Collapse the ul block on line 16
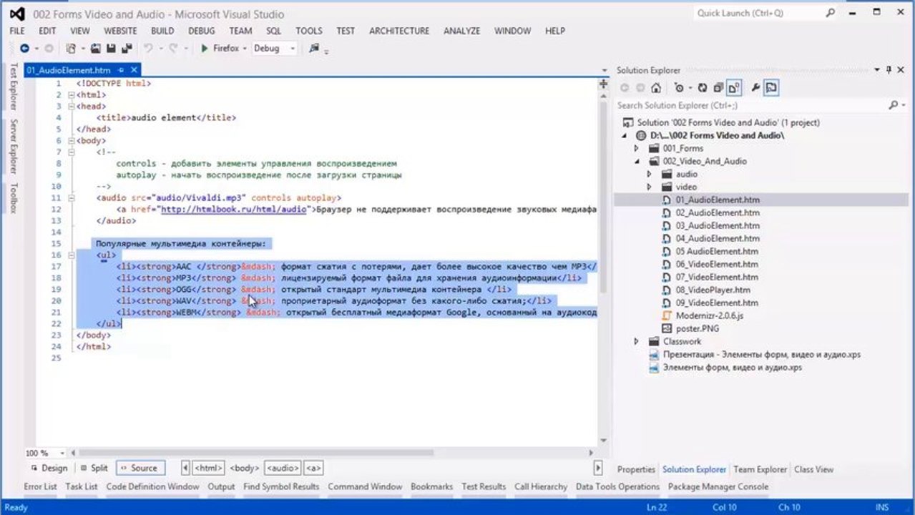The height and width of the screenshot is (515, 915). pos(71,255)
